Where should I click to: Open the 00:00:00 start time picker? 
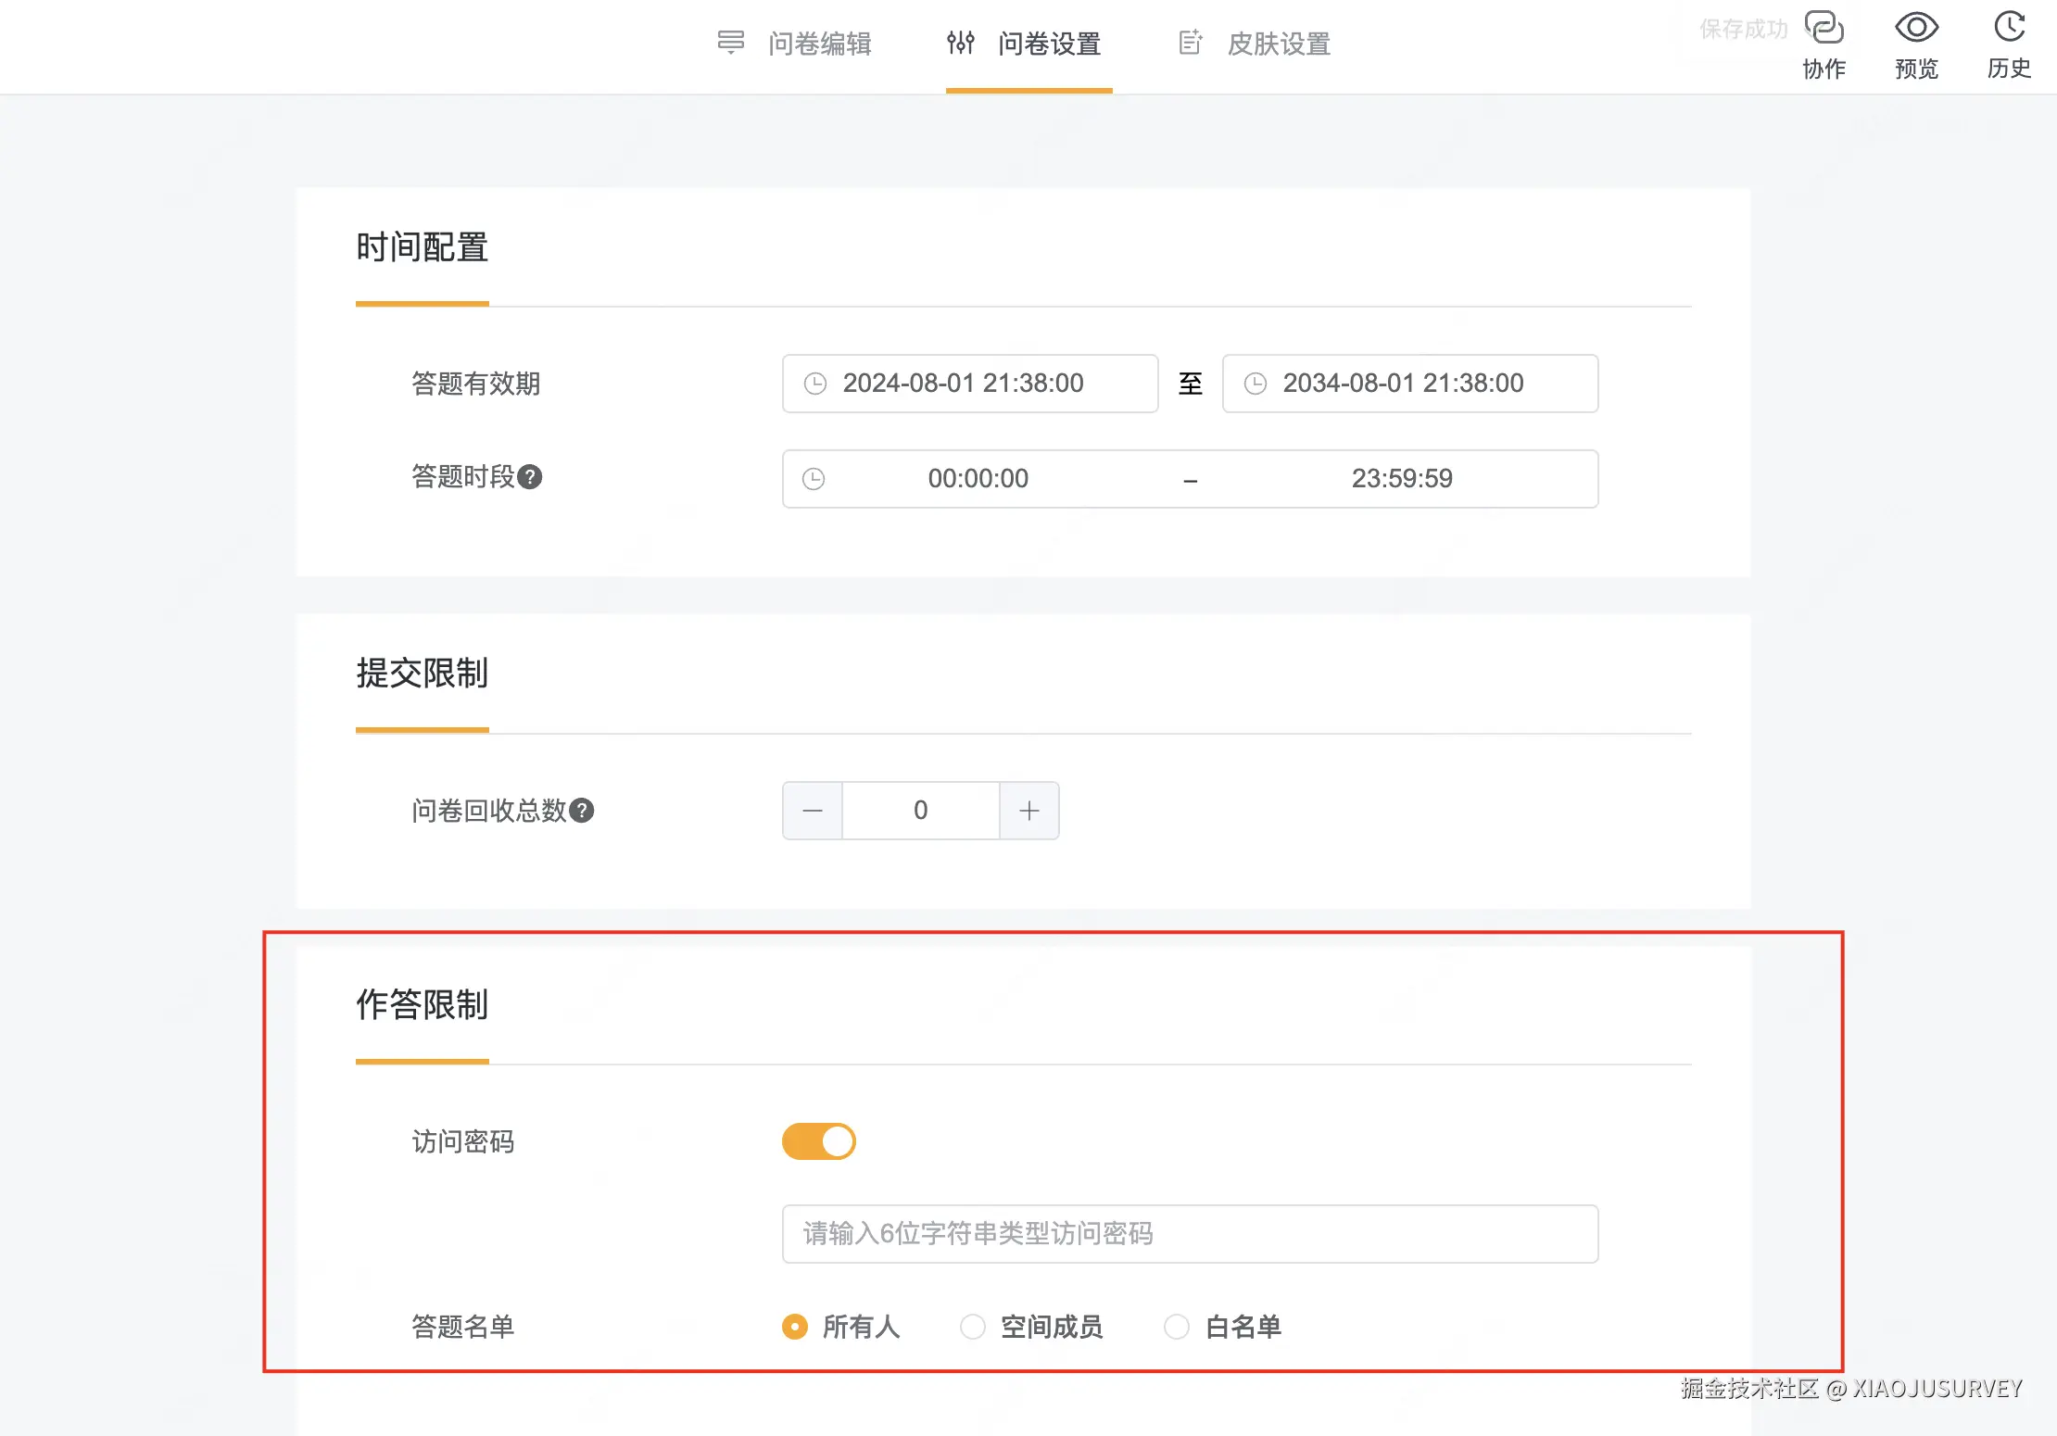[978, 479]
